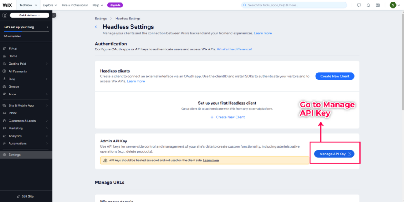
Task: Click the All Payments dollar icon
Action: tap(4, 71)
